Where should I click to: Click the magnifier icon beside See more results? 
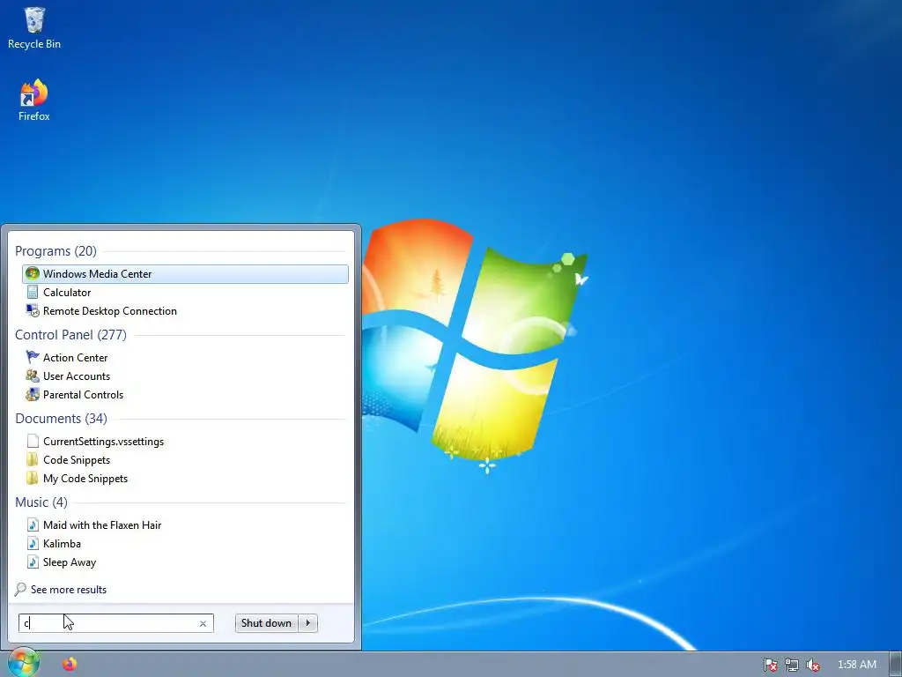(x=21, y=590)
